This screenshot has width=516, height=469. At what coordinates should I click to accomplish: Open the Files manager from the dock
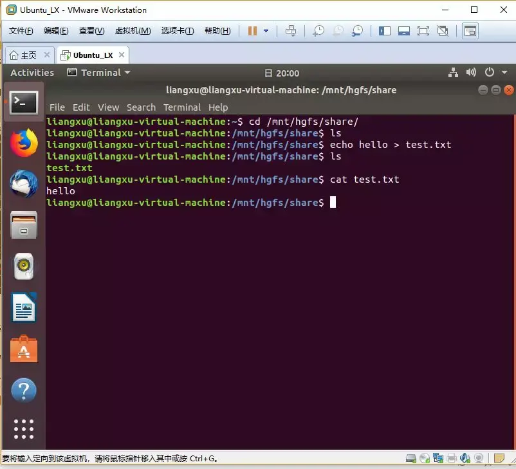coord(24,225)
